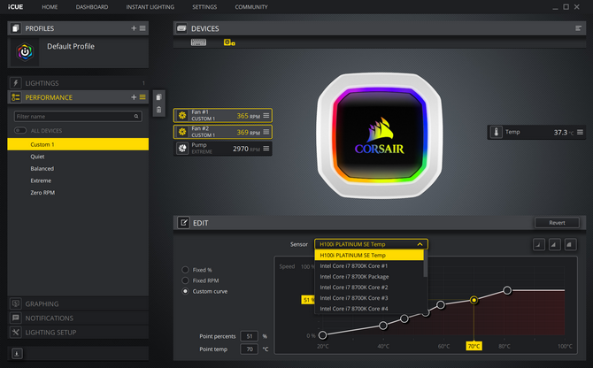Image resolution: width=593 pixels, height=368 pixels.
Task: Select the Custom curve radio button
Action: click(x=185, y=291)
